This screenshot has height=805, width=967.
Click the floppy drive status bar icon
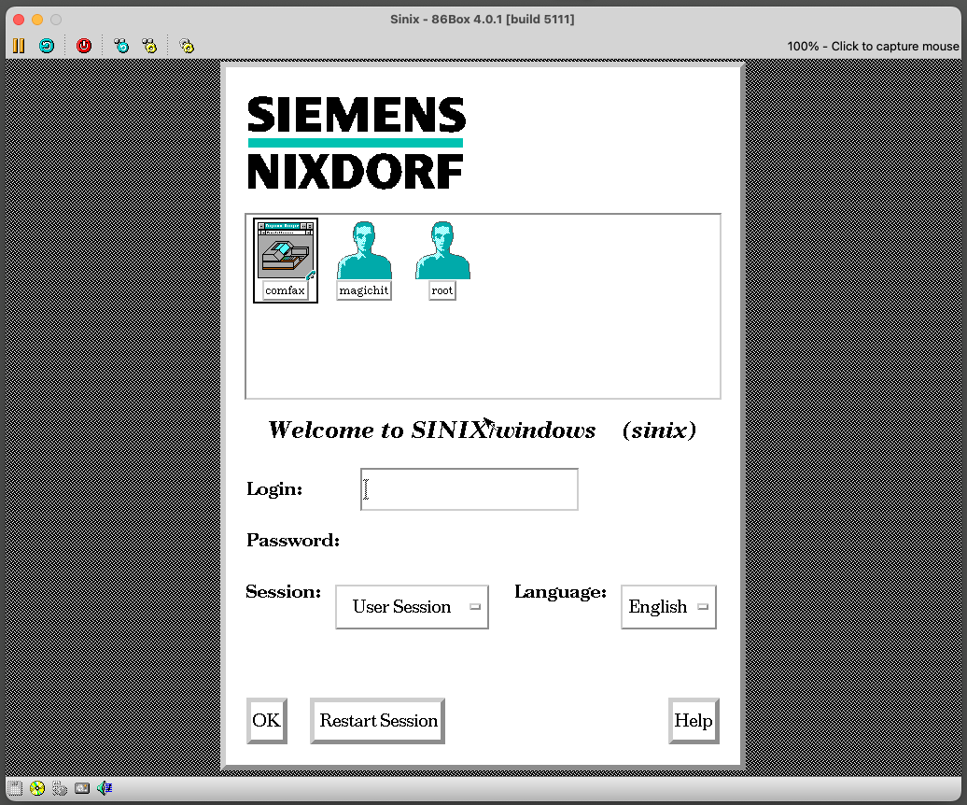pyautogui.click(x=15, y=788)
